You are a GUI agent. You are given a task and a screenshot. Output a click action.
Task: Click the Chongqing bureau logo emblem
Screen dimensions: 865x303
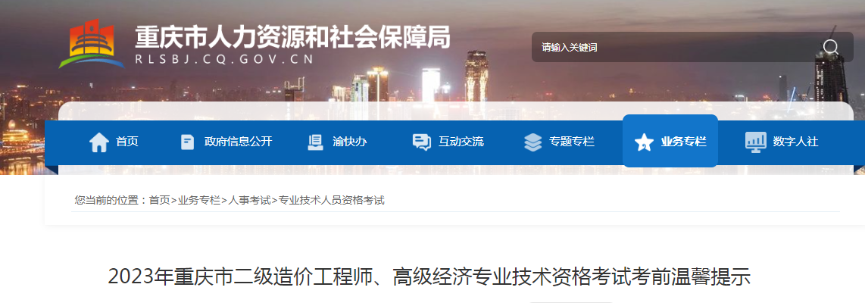[92, 45]
